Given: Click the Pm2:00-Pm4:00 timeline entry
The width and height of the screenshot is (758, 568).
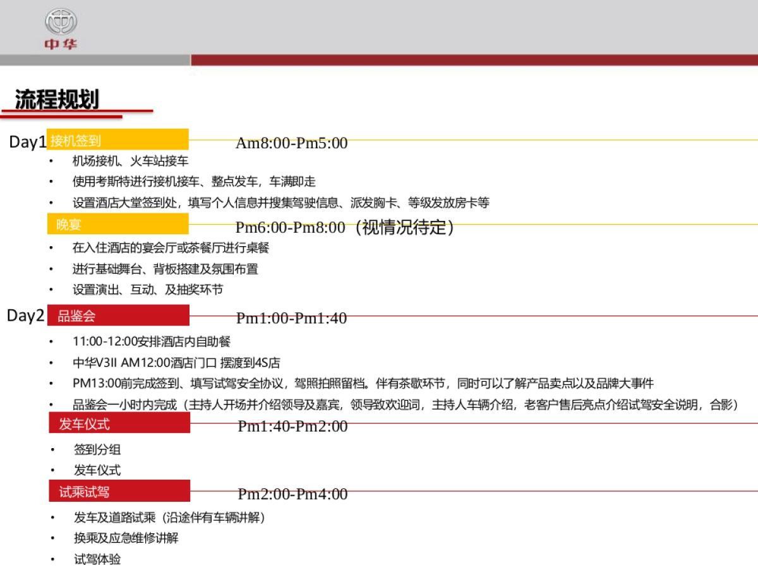Looking at the screenshot, I should pyautogui.click(x=292, y=494).
